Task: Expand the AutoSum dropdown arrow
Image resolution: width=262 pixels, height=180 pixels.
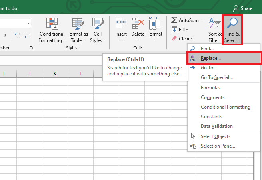Action: click(204, 20)
